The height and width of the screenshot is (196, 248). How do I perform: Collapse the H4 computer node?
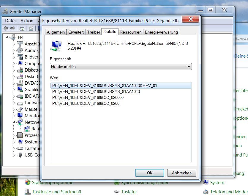7,37
